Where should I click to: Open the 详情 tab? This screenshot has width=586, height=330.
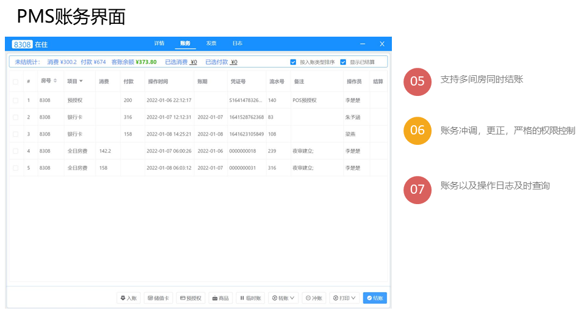[159, 43]
